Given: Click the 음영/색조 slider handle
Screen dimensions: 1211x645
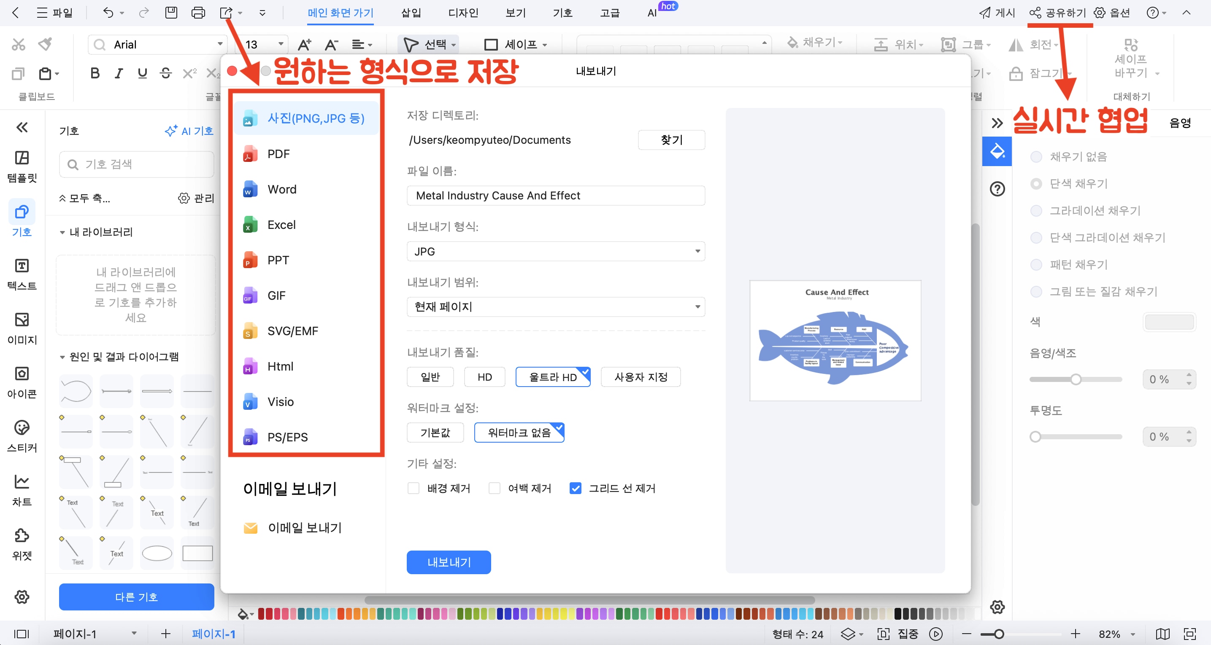Looking at the screenshot, I should (x=1076, y=379).
